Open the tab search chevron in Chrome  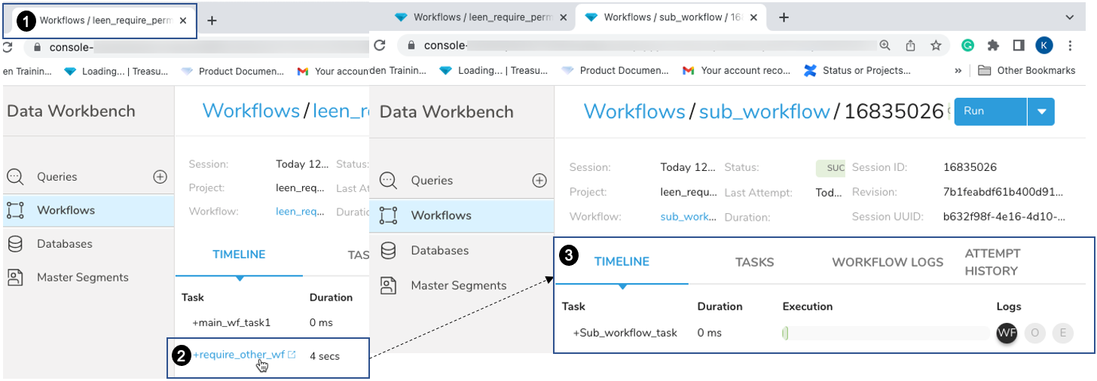1069,17
